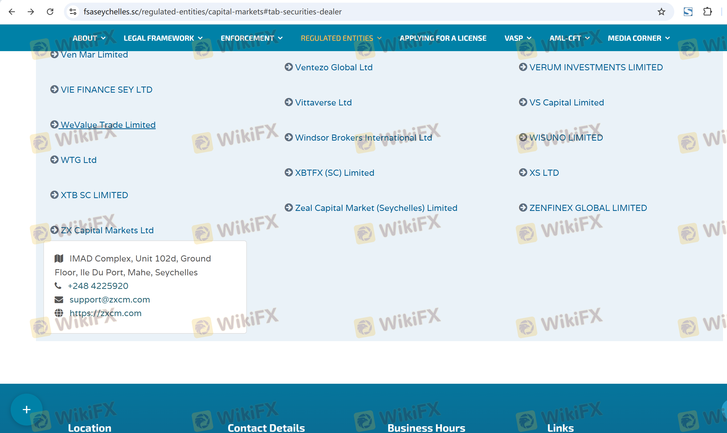
Task: Click the blue extension icon in toolbar
Action: click(688, 12)
